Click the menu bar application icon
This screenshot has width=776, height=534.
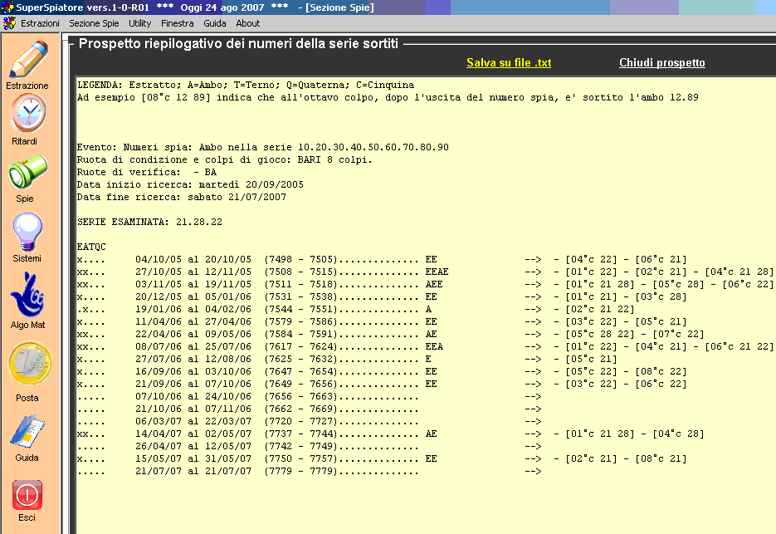click(9, 23)
